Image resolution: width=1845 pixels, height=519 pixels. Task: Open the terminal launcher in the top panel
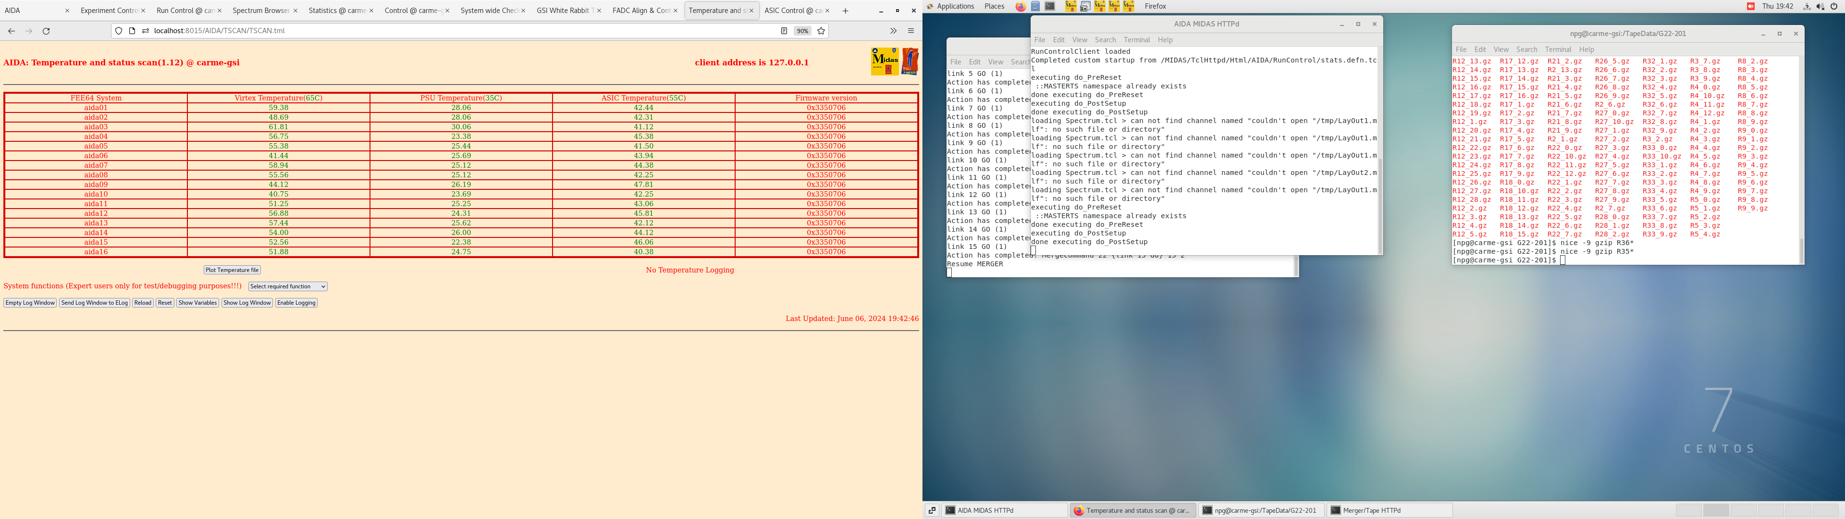[x=1050, y=6]
